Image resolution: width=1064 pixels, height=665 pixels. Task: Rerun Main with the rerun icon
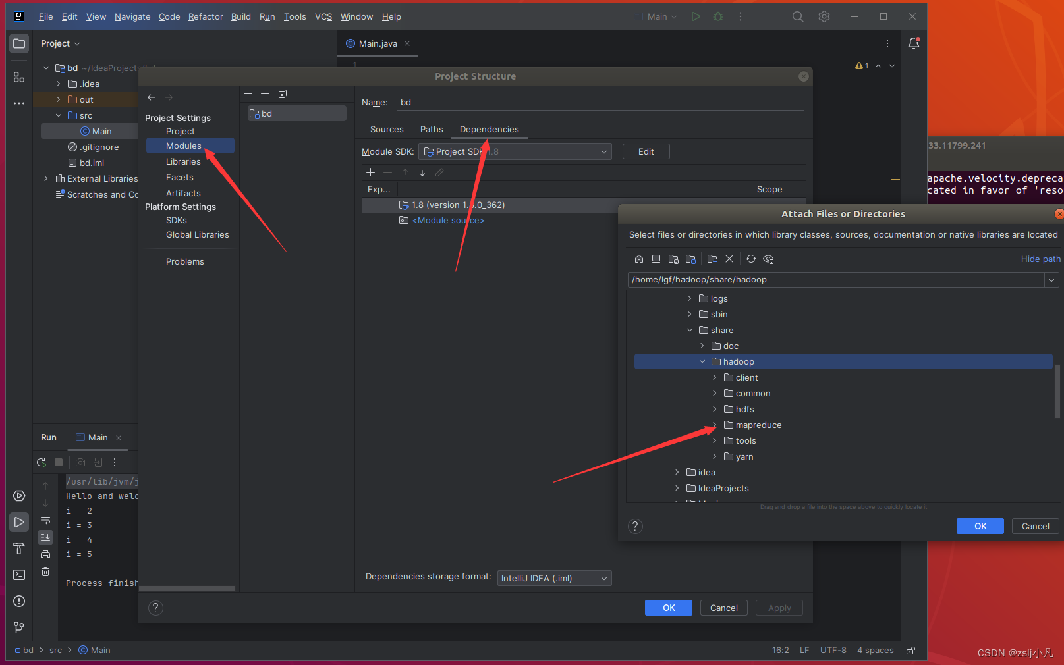(42, 462)
